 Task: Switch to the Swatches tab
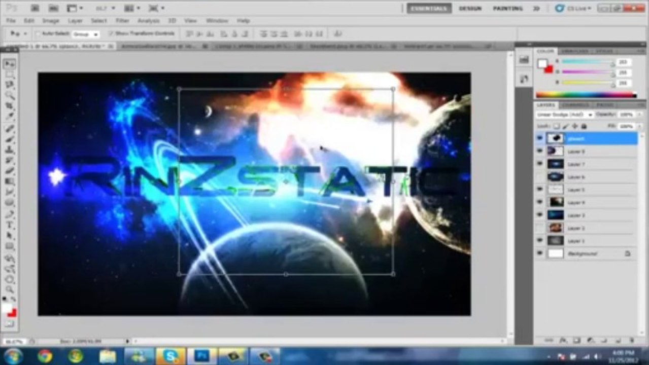click(x=574, y=51)
